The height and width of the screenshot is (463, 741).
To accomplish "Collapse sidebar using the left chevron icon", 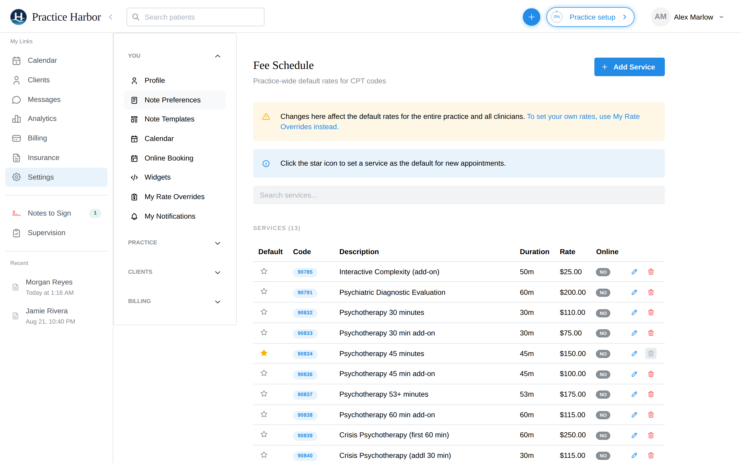I will [x=111, y=17].
